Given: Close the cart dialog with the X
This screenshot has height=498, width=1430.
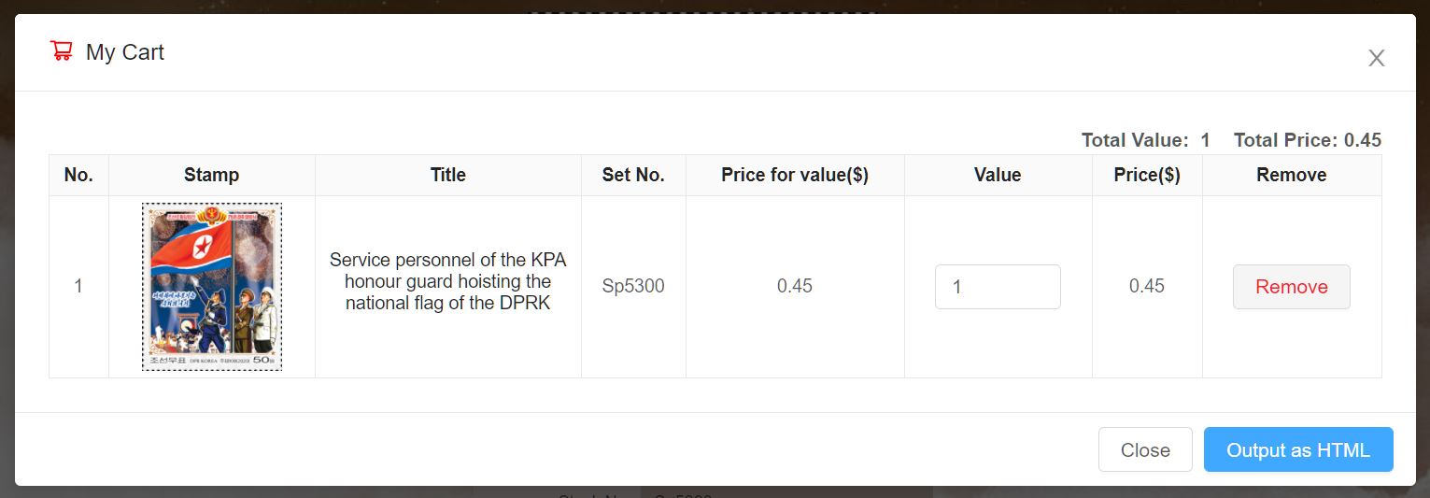Looking at the screenshot, I should click(1376, 58).
